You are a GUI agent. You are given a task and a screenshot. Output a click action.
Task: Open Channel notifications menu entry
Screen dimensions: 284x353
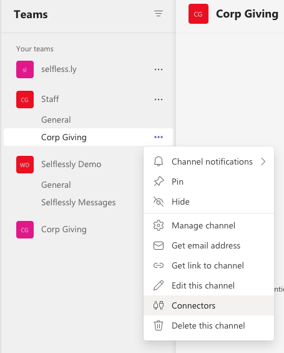coord(209,161)
